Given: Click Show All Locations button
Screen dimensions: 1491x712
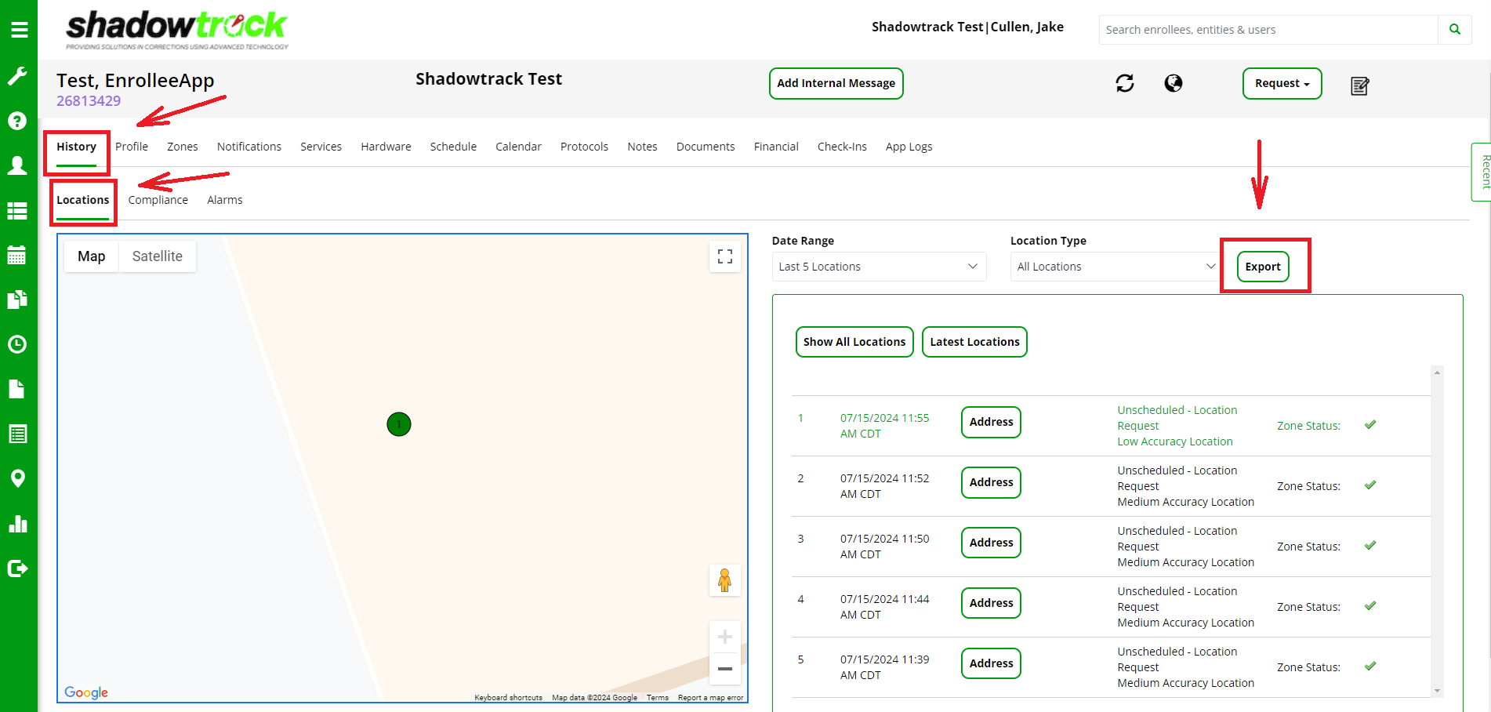Looking at the screenshot, I should (854, 342).
